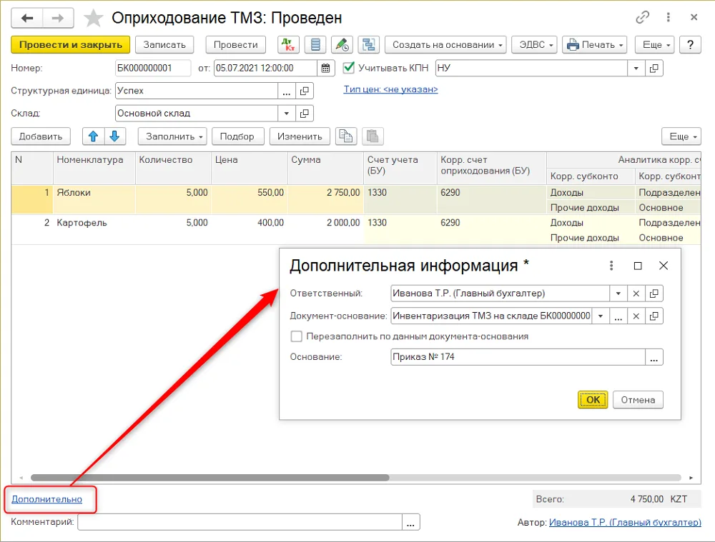Viewport: 715px width, 542px height.
Task: Open the Тип цен: <не указан> link
Action: click(391, 89)
